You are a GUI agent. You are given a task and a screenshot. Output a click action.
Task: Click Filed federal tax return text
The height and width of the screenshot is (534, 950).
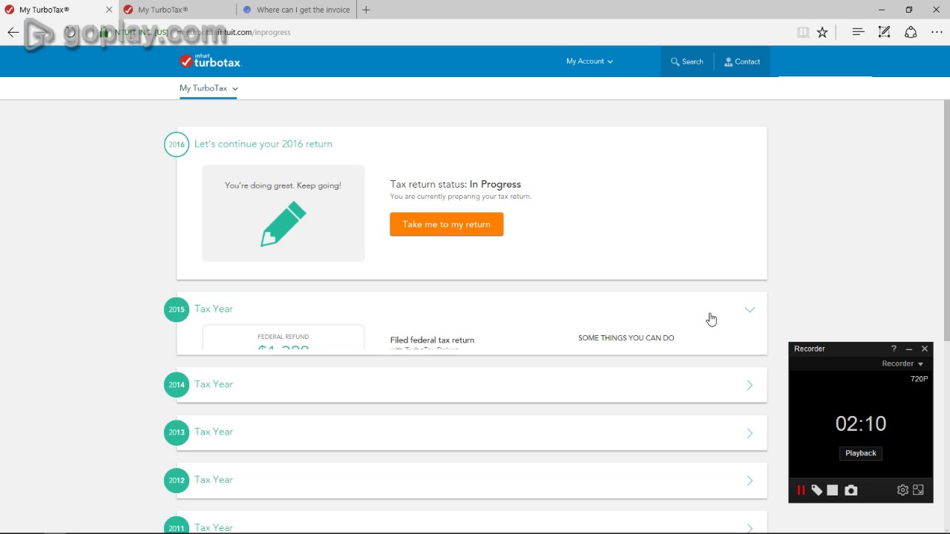click(432, 340)
